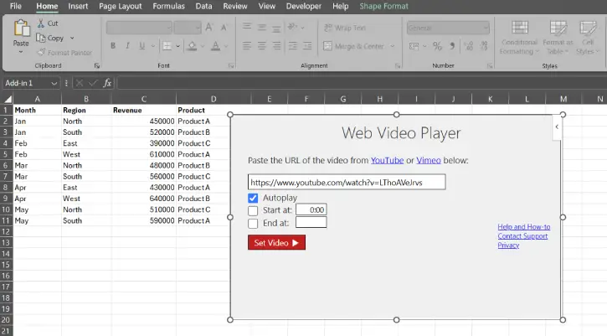This screenshot has height=336, width=607.
Task: Click Center horizontal alignment icon
Action: pos(262,46)
